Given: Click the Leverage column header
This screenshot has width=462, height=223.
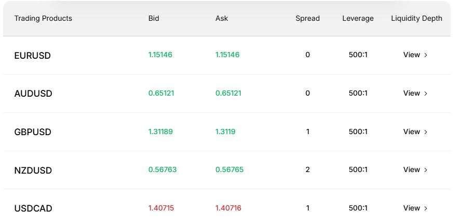Looking at the screenshot, I should [x=358, y=18].
